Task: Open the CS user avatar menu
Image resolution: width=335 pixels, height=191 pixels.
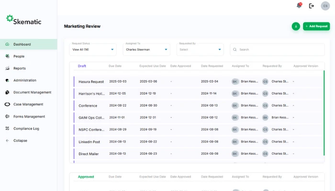Action: point(325,6)
